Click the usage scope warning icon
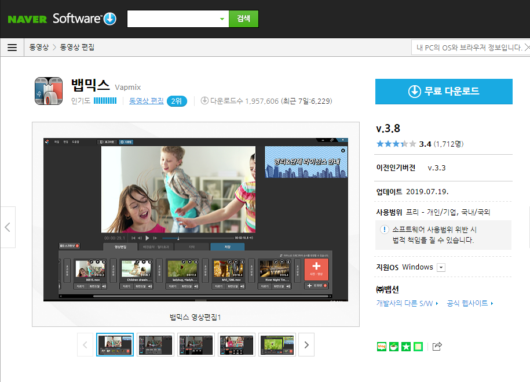This screenshot has height=382, width=530. (384, 230)
